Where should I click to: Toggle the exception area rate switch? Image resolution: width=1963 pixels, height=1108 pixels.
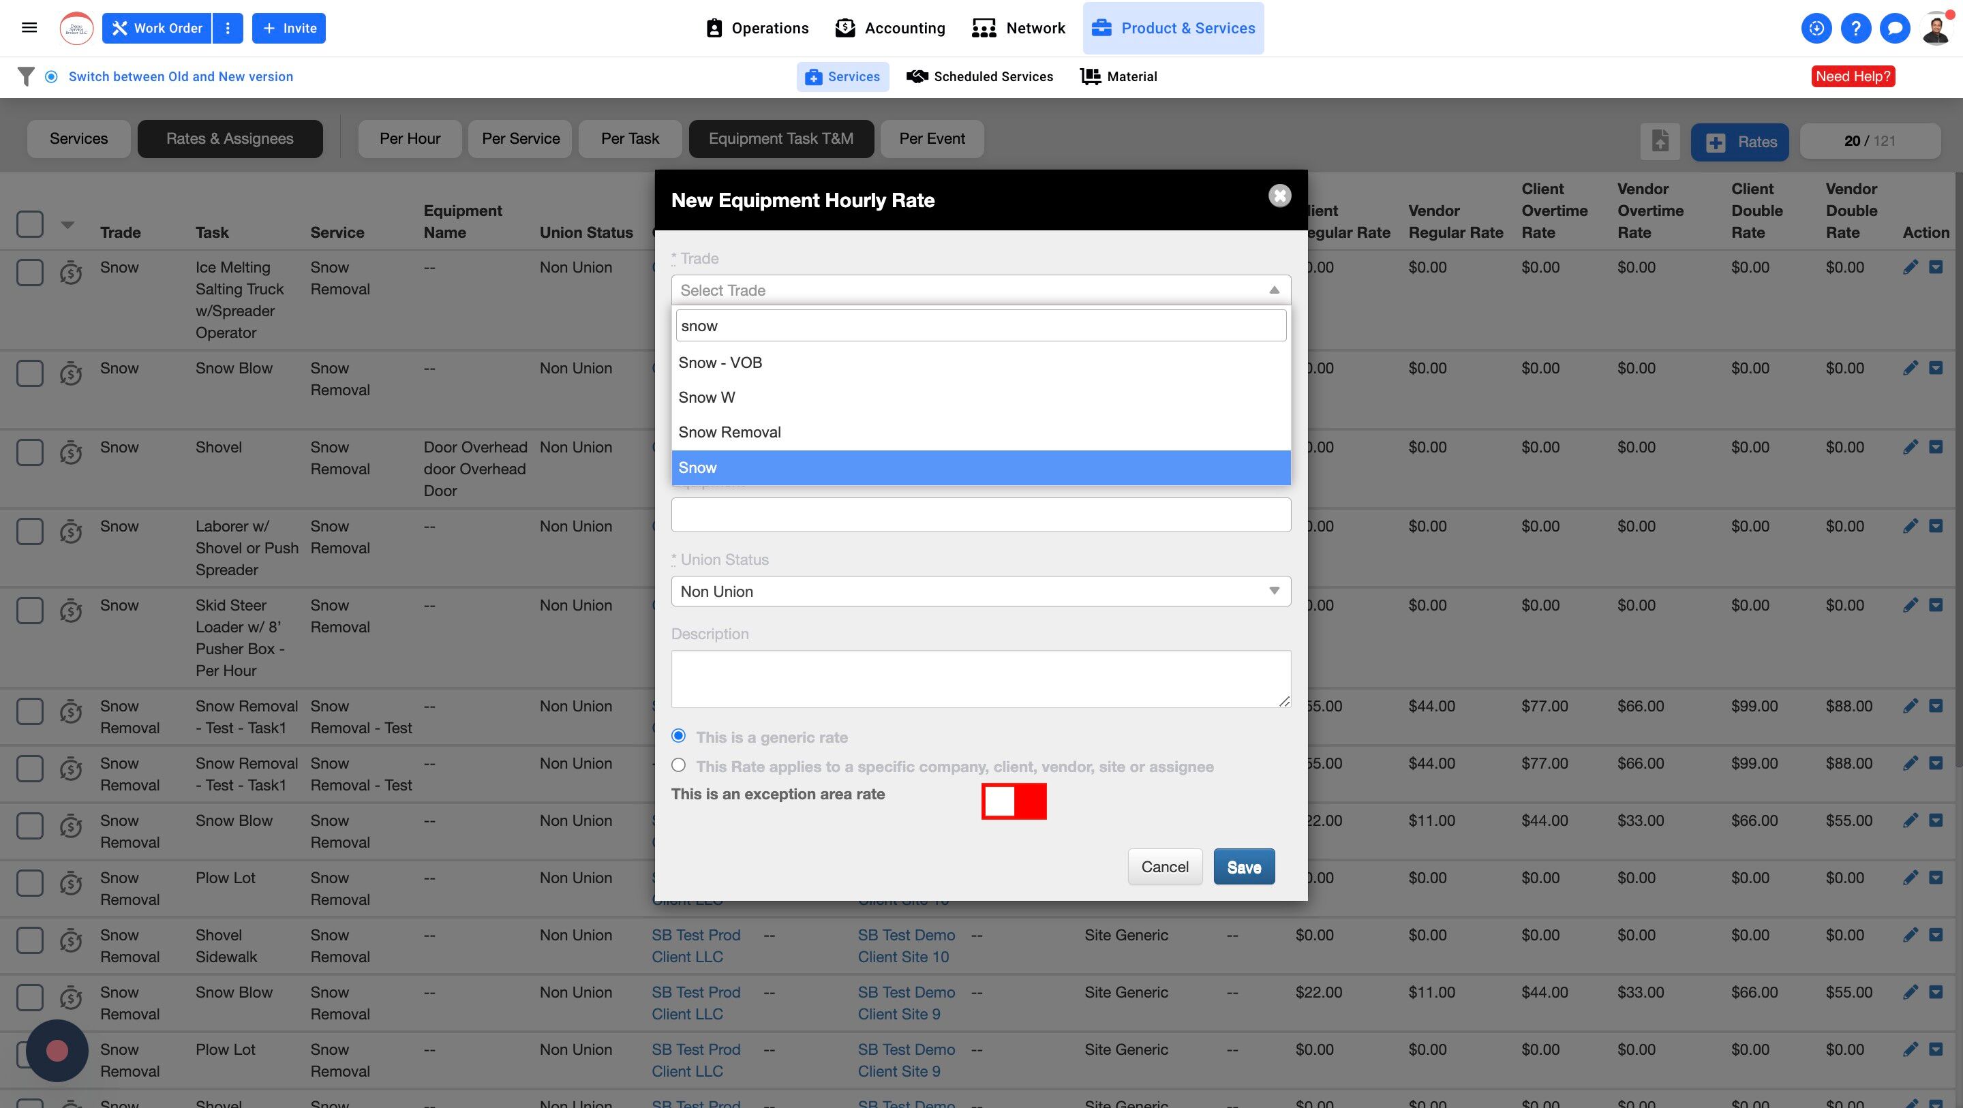pyautogui.click(x=1014, y=801)
